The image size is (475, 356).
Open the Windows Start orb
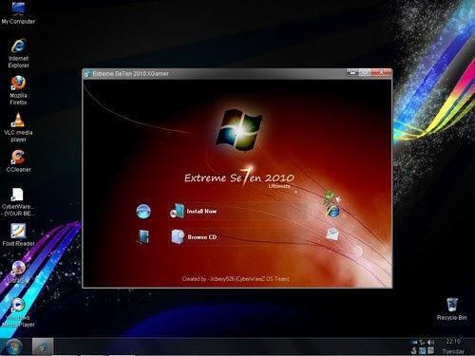[13, 347]
